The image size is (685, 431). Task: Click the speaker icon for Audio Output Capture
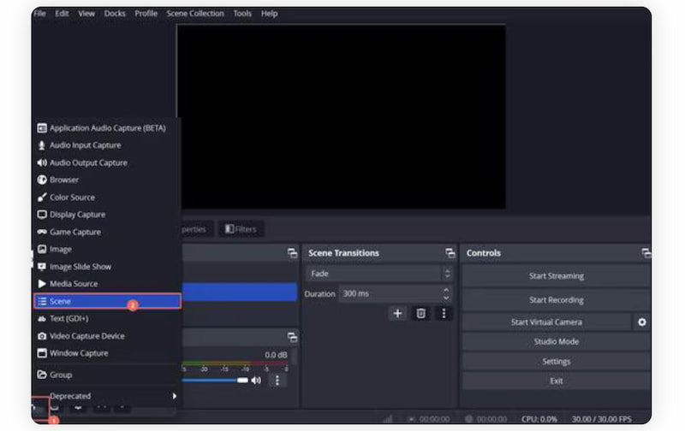(x=42, y=162)
